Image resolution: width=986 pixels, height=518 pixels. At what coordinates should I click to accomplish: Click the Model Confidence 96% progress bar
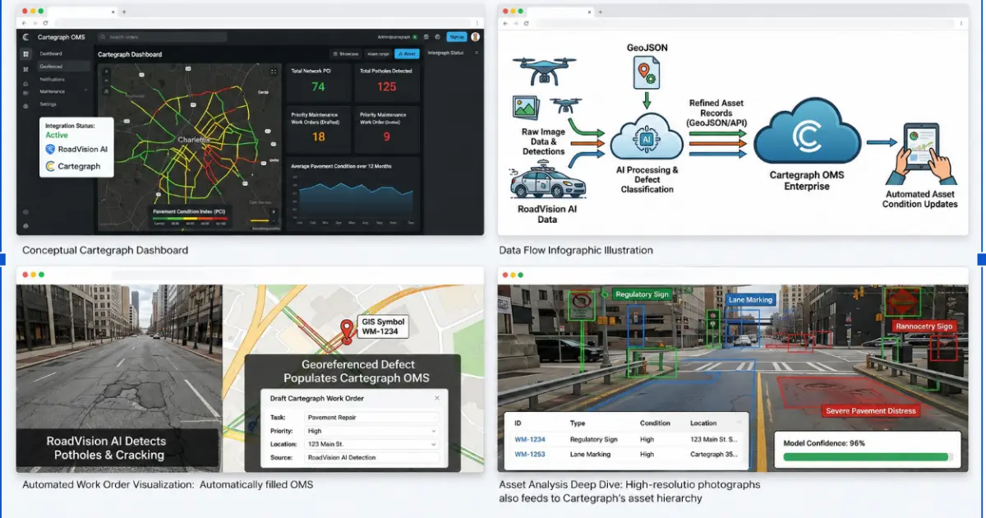click(869, 456)
